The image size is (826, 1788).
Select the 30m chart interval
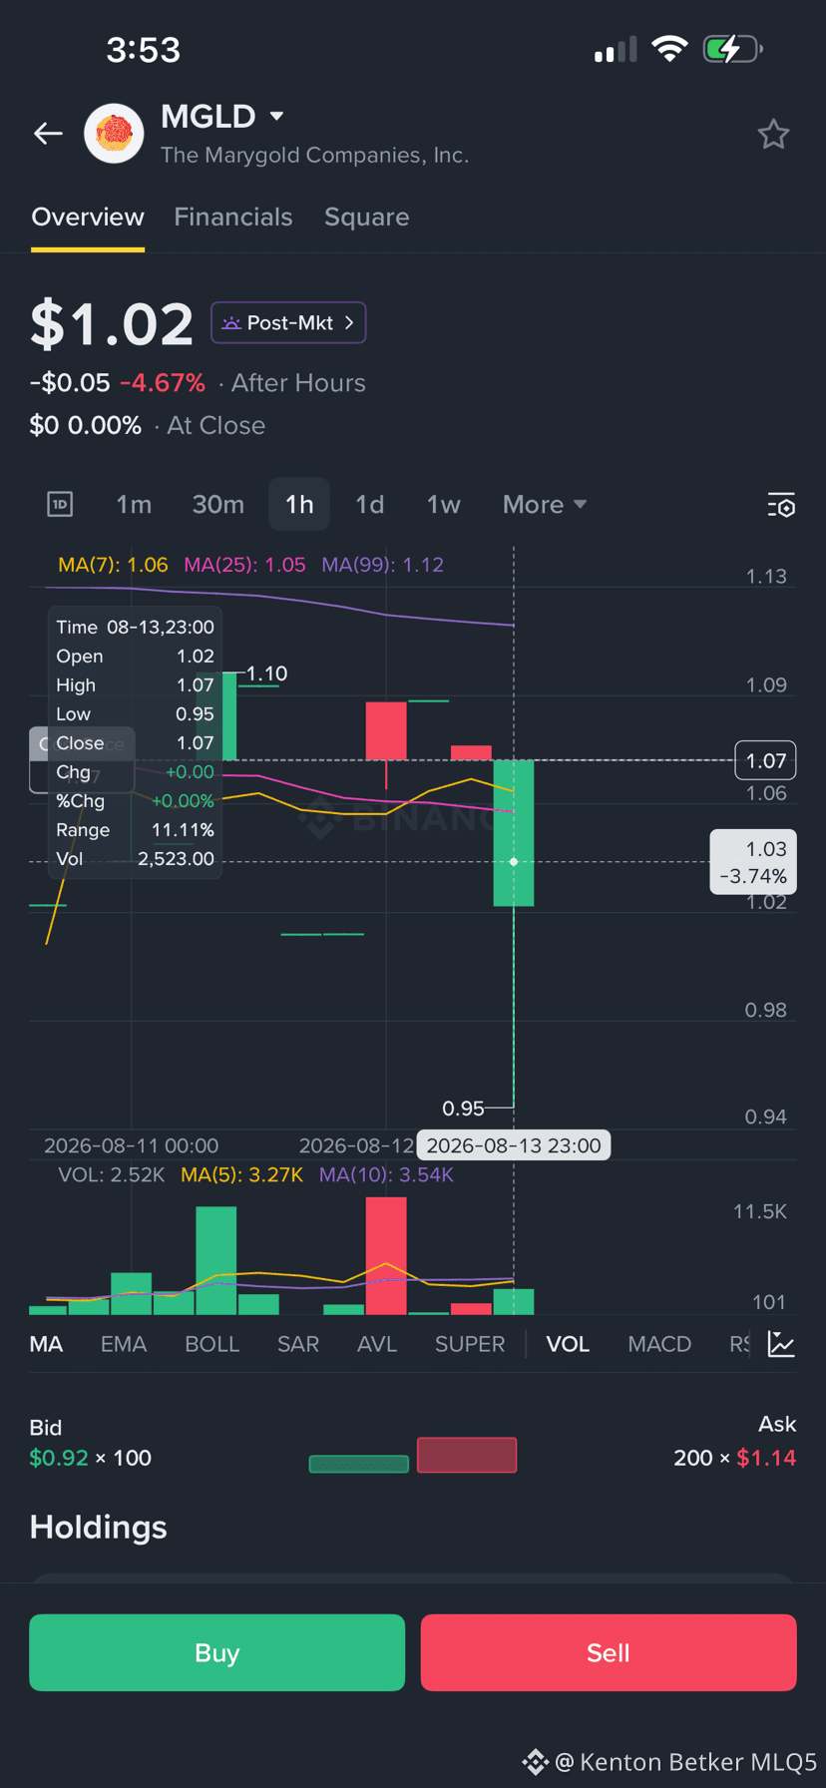point(218,504)
